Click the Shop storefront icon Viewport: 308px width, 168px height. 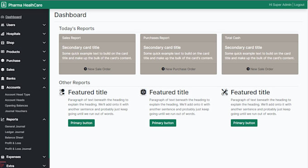[3, 43]
